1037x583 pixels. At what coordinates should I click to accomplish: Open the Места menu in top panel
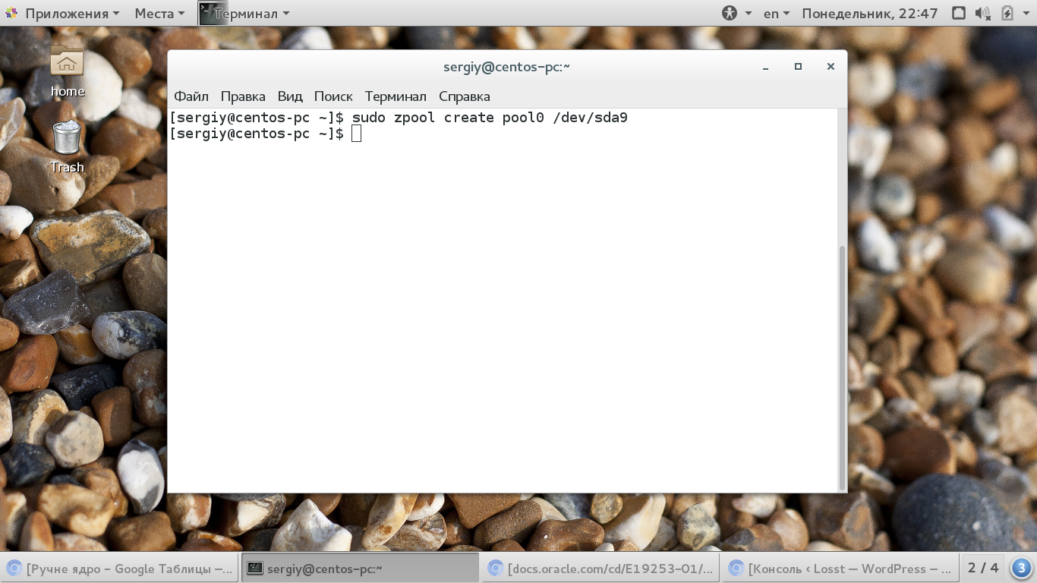(x=159, y=13)
